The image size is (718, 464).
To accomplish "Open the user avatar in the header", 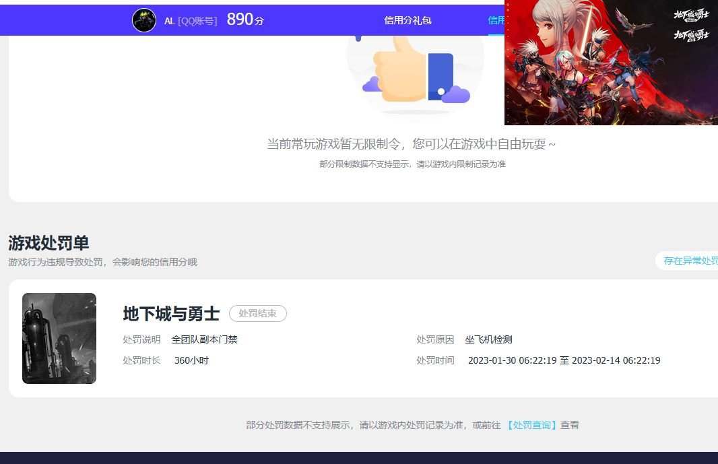I will coord(143,20).
